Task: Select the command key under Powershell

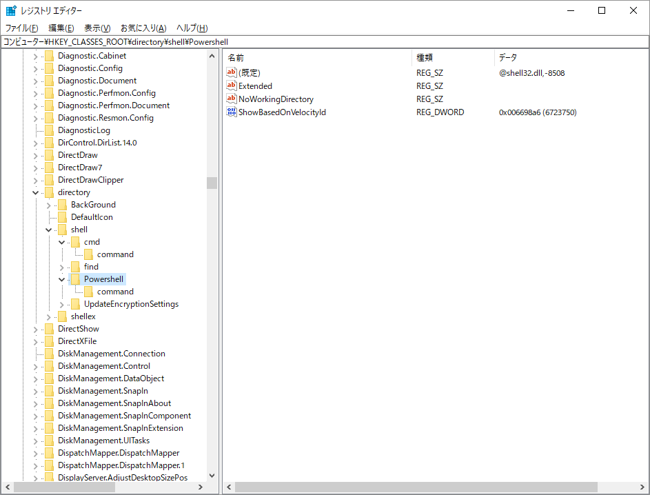Action: 115,292
